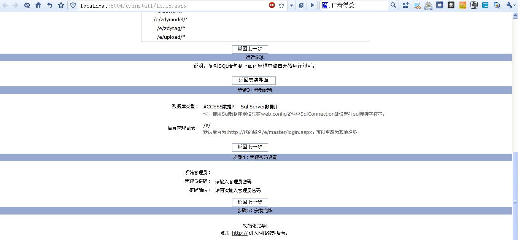The height and width of the screenshot is (240, 518).
Task: Click the site security shield icon
Action: pos(73,5)
